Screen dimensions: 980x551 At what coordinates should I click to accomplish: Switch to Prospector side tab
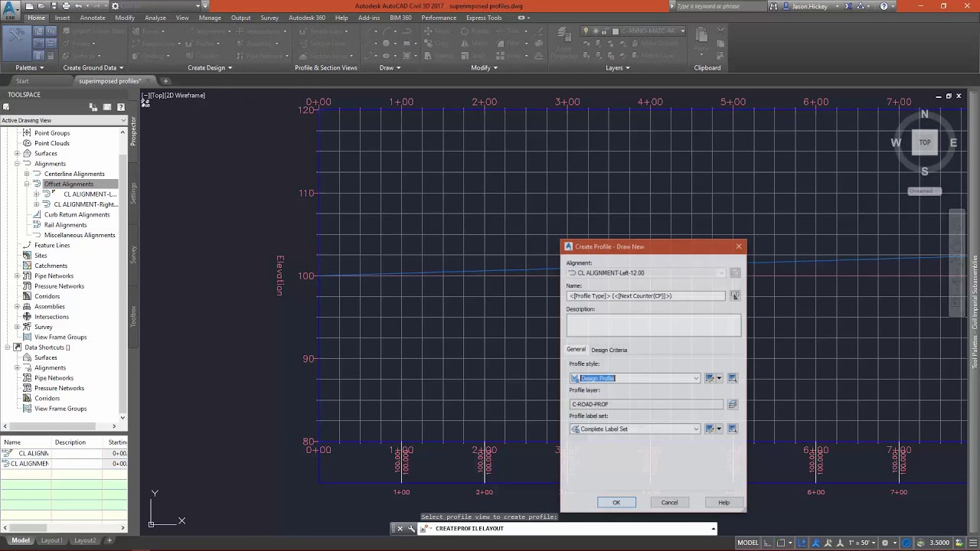(x=133, y=132)
